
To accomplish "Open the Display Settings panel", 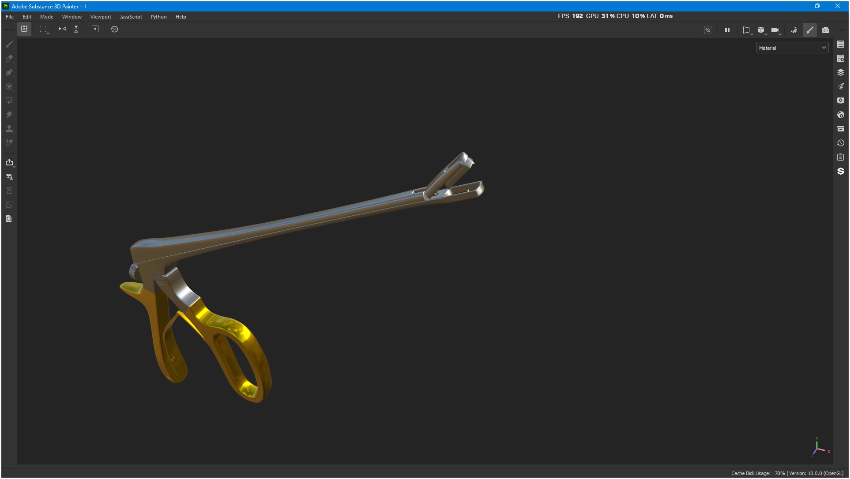I will (x=841, y=101).
